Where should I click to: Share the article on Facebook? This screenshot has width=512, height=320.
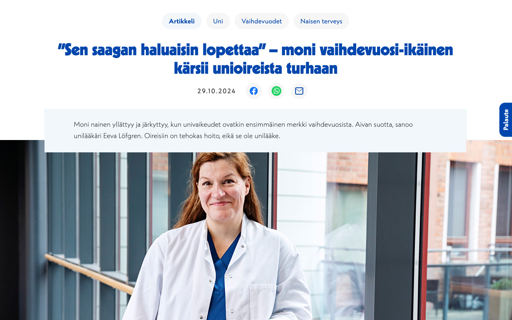coord(254,91)
